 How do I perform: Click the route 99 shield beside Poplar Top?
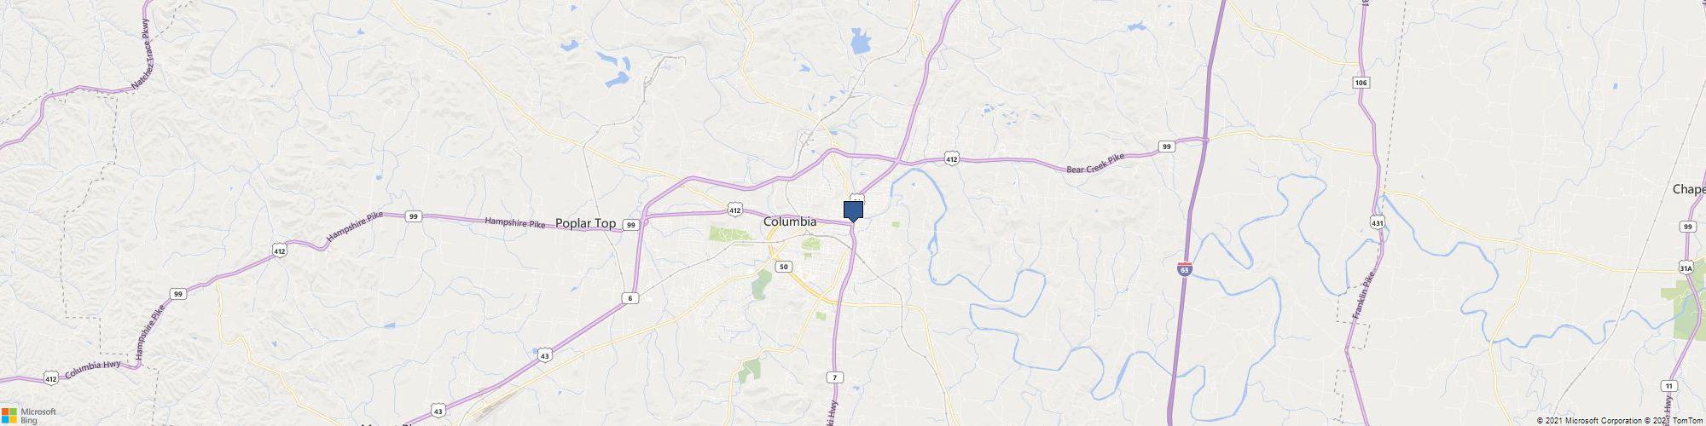click(x=630, y=225)
